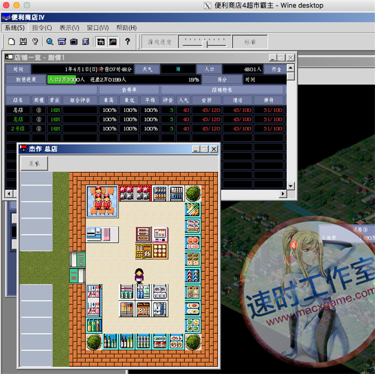Screen dimensions: 375x374
Task: Click the pink copier machine in store
Action: pyautogui.click(x=160, y=235)
